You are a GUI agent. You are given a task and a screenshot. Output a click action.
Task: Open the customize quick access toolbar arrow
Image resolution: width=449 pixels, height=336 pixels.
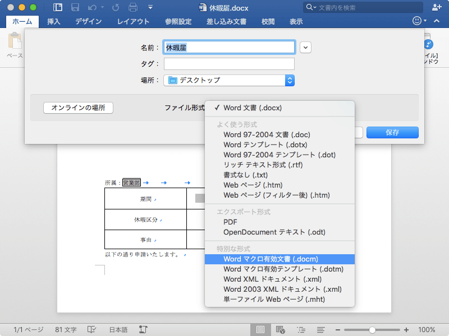pyautogui.click(x=150, y=7)
